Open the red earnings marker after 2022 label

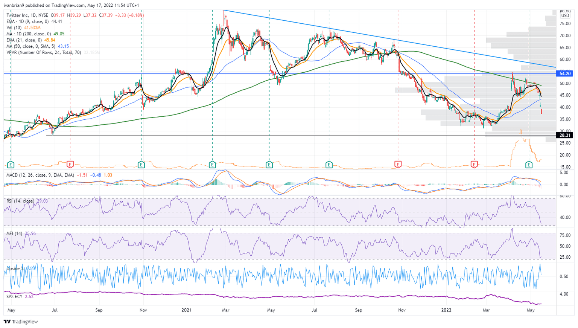pos(474,165)
